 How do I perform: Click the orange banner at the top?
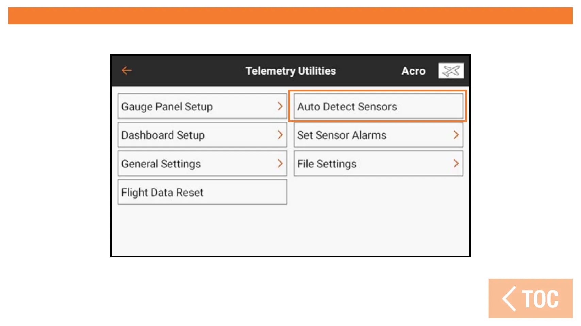[x=290, y=16]
